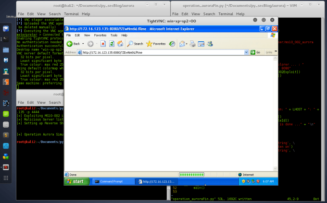The height and width of the screenshot is (203, 327).
Task: Click the 6:07 AM system tray clock
Action: coord(268,181)
